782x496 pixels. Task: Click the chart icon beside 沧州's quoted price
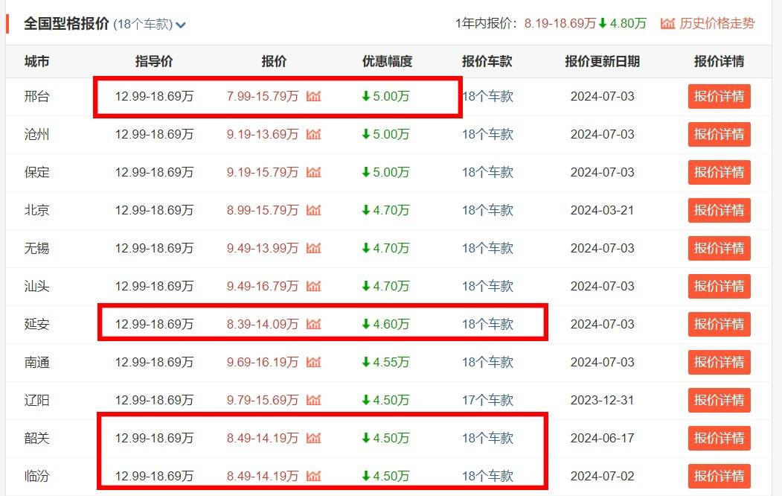(x=314, y=135)
